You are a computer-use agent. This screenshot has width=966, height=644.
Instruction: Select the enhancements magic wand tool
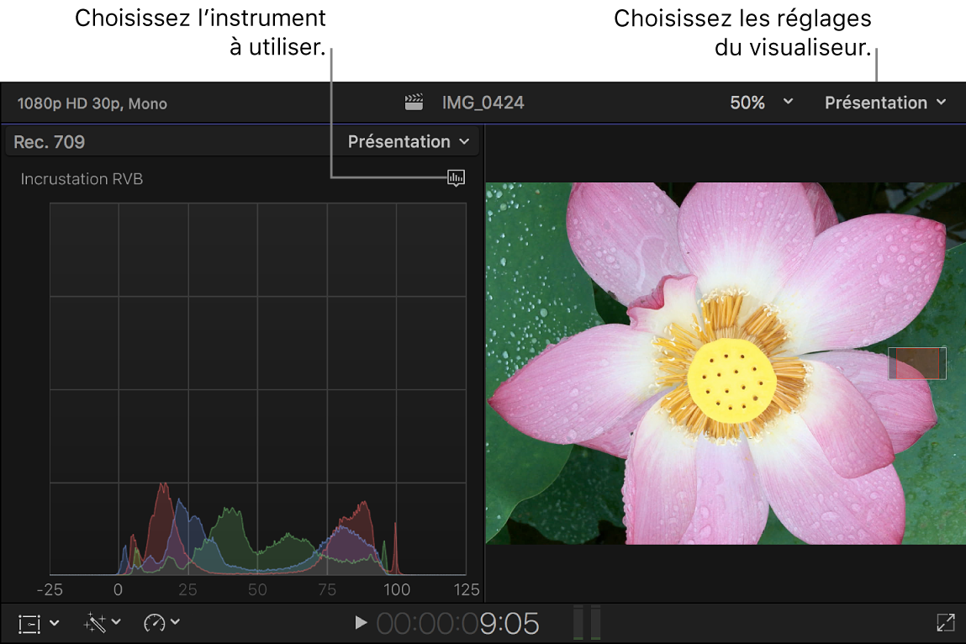pos(96,623)
